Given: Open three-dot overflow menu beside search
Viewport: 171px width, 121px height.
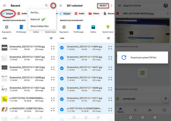Looking at the screenshot, I should (x=53, y=6).
